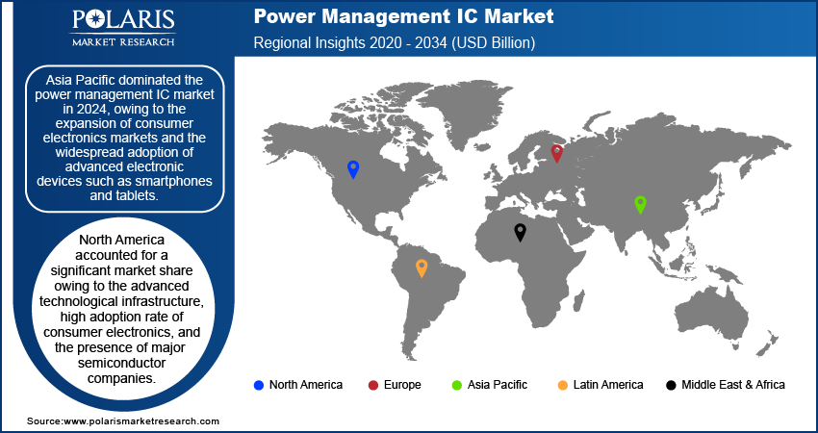Select the North America legend label
818x433 pixels.
pyautogui.click(x=306, y=385)
